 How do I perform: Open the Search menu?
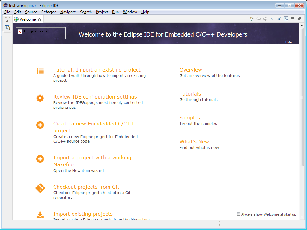click(86, 12)
